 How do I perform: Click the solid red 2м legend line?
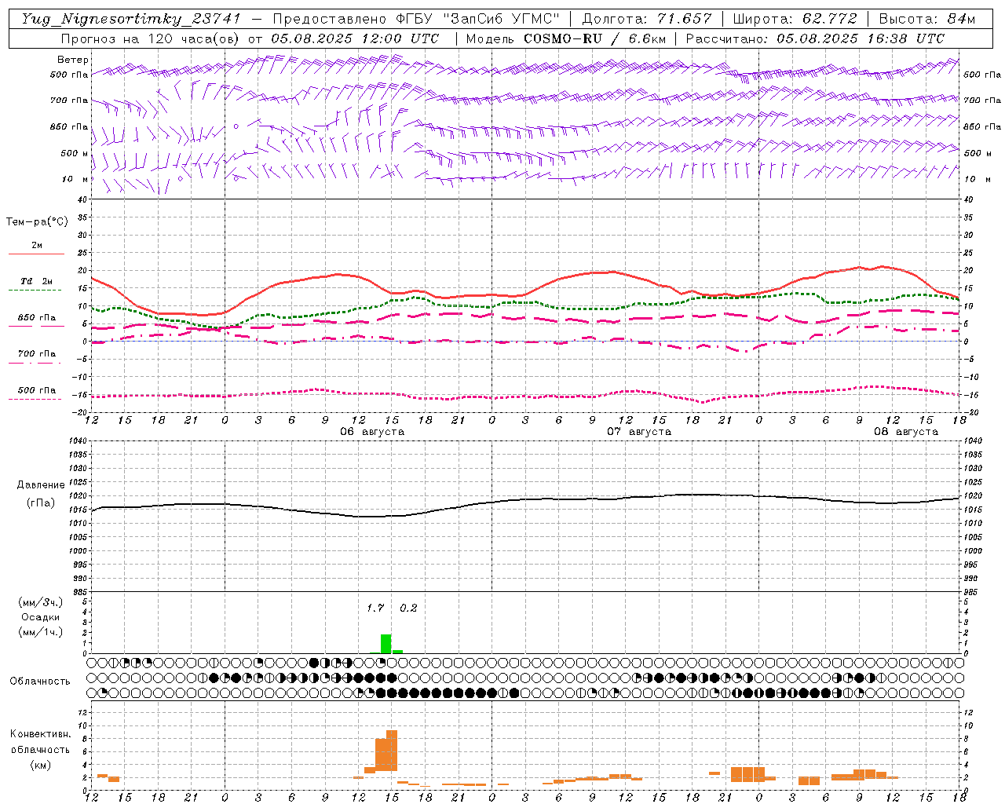pyautogui.click(x=36, y=254)
